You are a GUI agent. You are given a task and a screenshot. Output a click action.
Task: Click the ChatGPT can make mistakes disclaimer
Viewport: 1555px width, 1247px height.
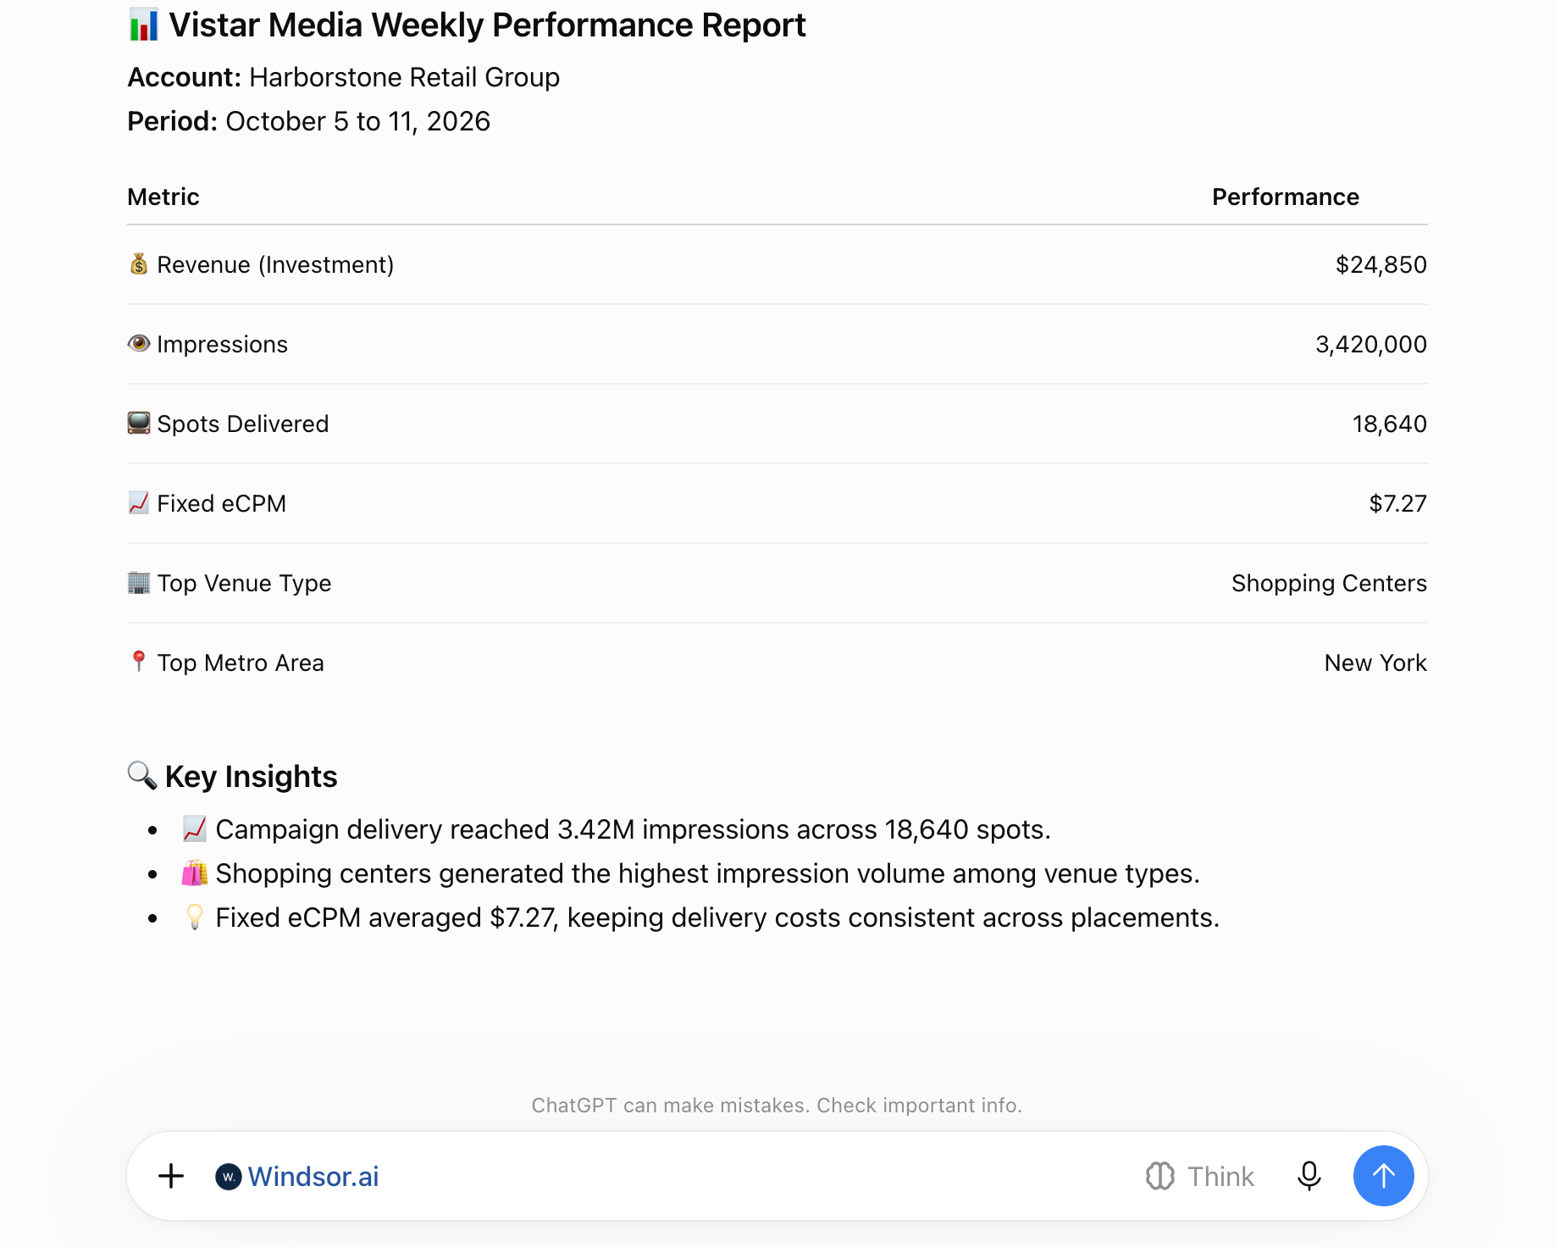[777, 1106]
